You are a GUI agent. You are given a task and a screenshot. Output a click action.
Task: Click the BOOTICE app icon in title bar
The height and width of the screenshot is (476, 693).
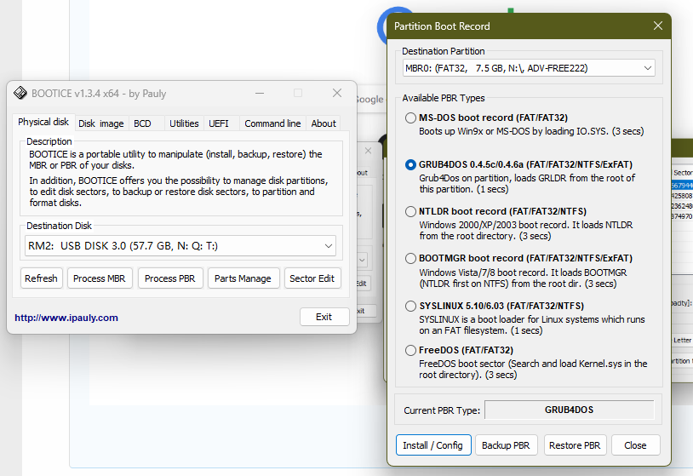click(20, 94)
